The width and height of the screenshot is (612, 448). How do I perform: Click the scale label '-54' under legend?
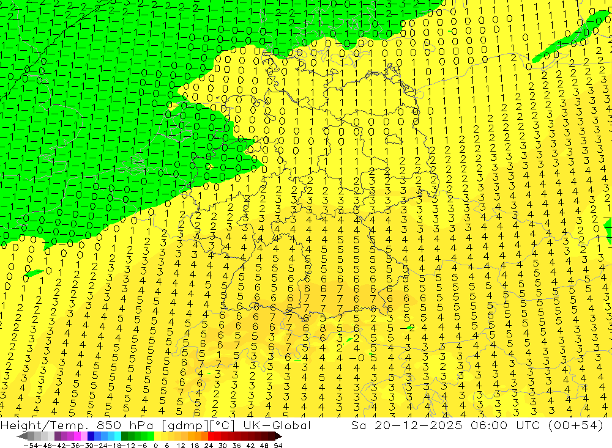tap(31, 446)
